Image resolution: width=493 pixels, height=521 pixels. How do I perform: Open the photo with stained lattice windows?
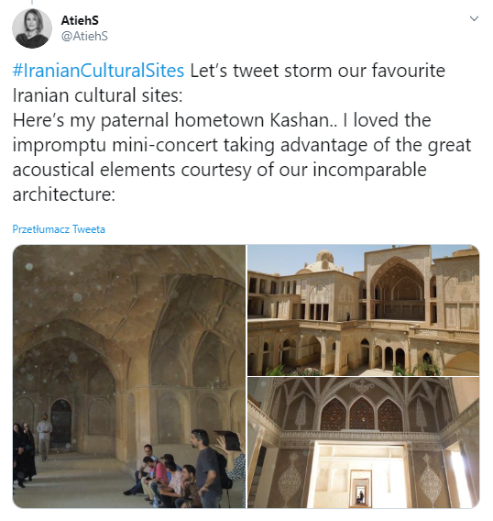click(363, 443)
